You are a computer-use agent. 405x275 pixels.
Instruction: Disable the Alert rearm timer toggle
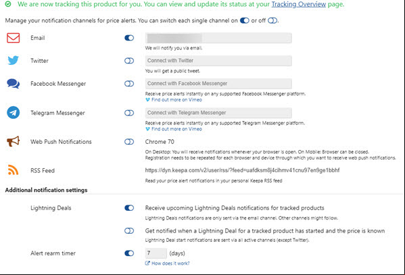[x=129, y=253]
